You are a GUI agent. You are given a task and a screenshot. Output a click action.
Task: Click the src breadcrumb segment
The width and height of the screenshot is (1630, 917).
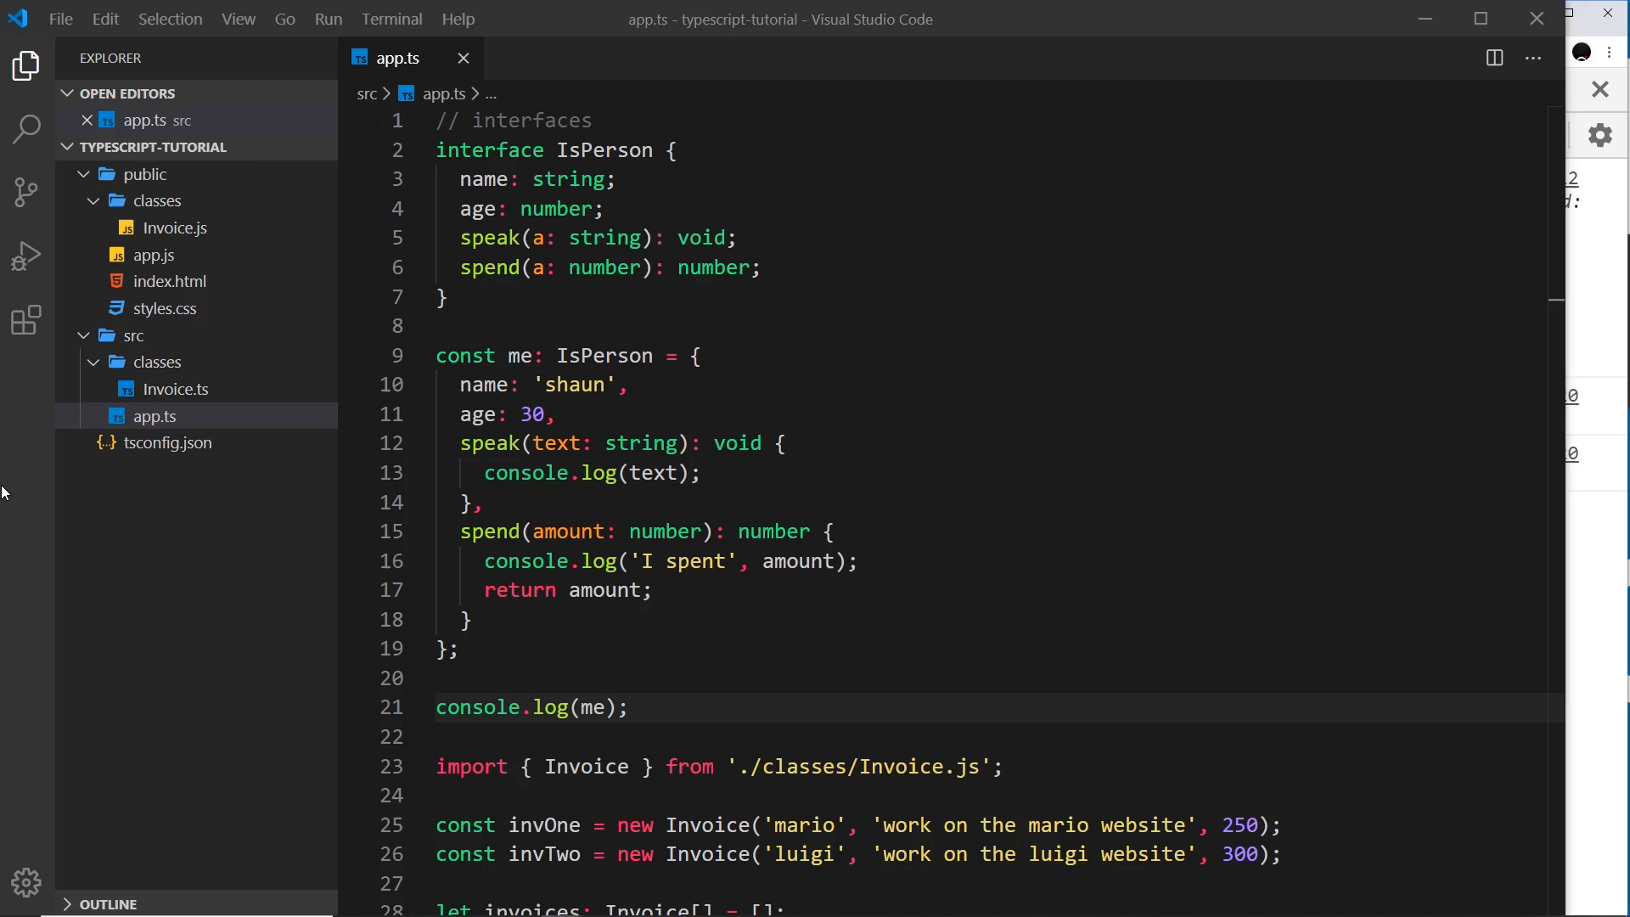click(367, 93)
